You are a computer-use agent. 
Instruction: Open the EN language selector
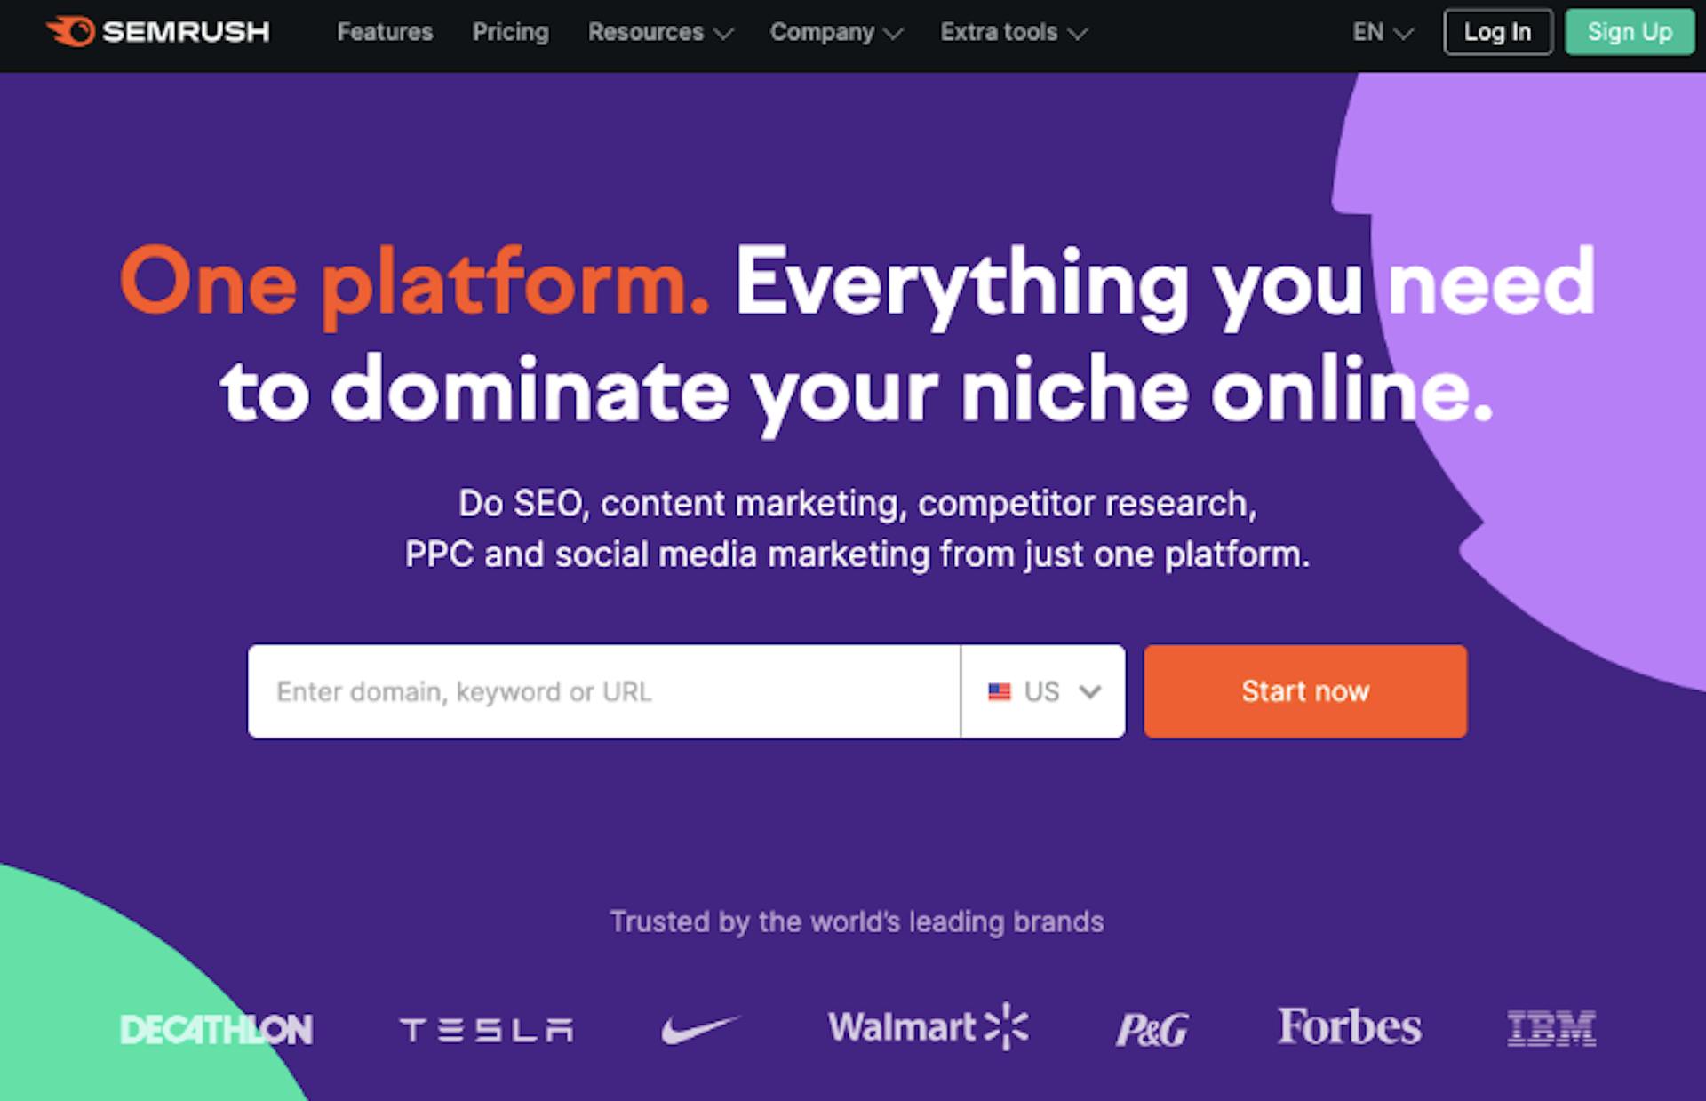click(1382, 33)
